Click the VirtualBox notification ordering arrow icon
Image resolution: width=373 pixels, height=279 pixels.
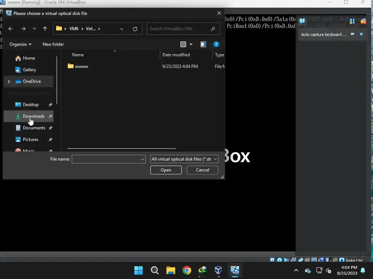pos(352,21)
